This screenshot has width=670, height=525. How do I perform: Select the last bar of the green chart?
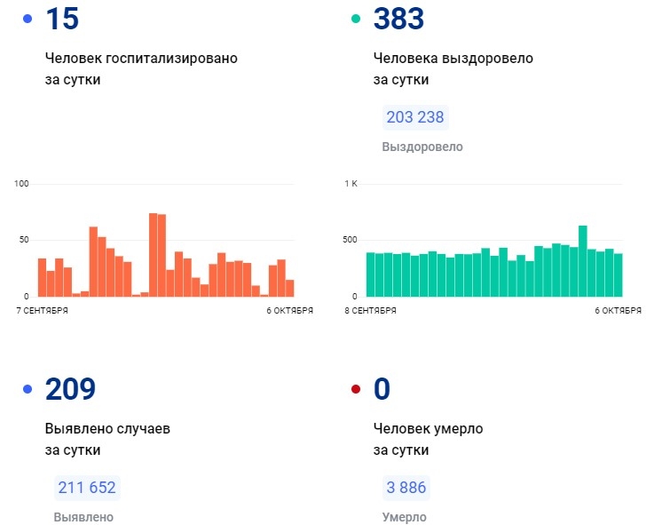point(618,274)
